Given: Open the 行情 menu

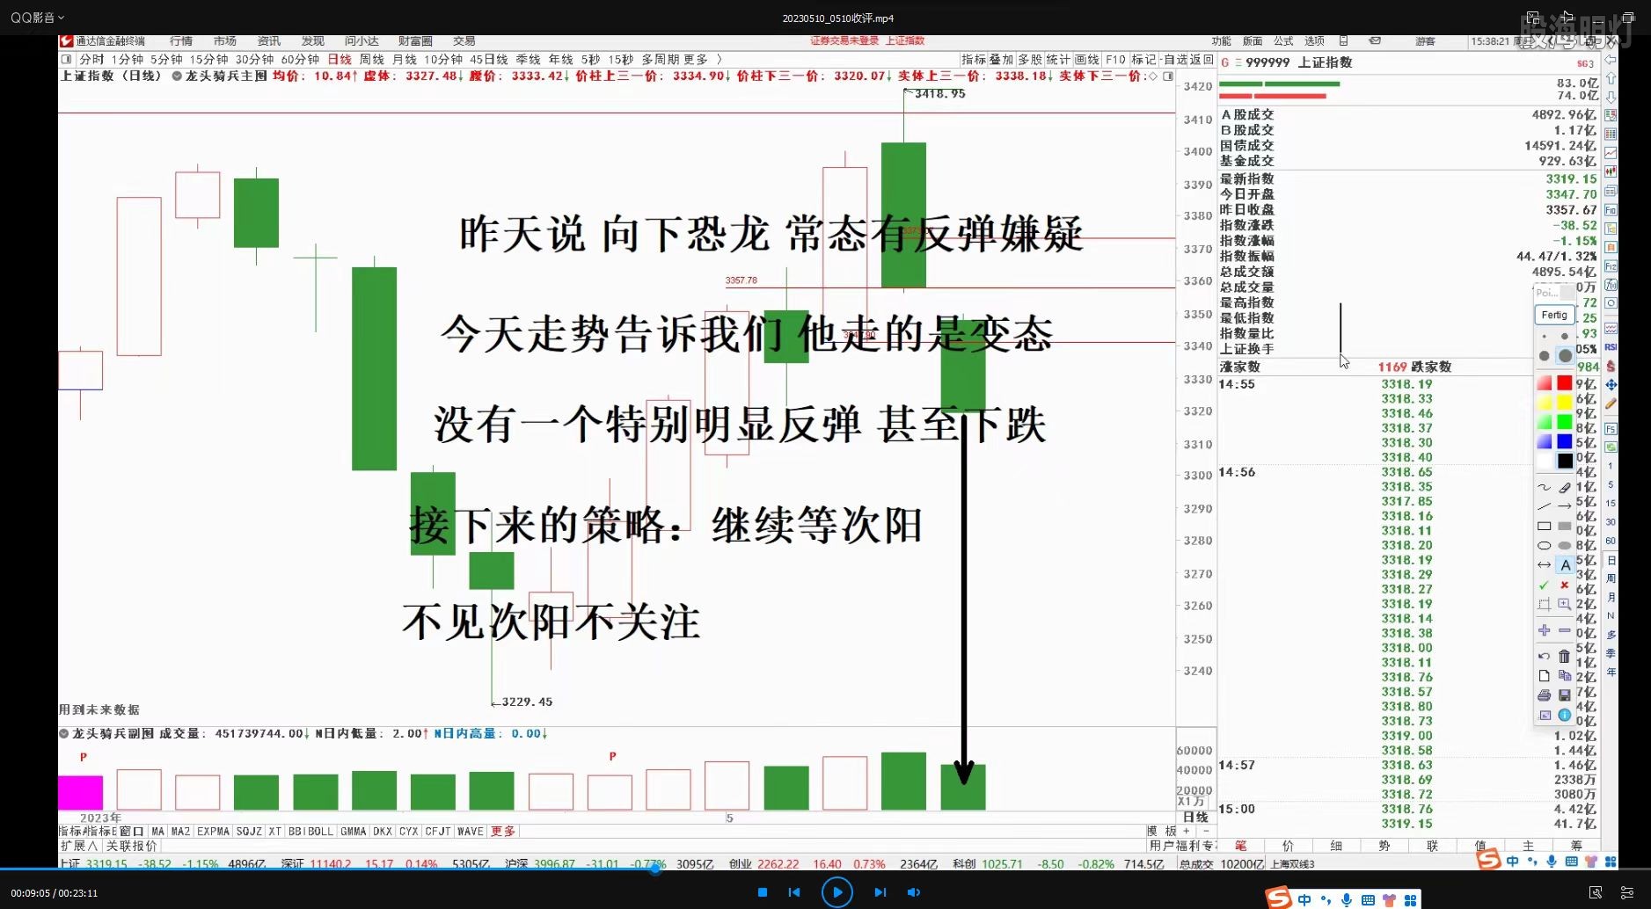Looking at the screenshot, I should click(x=181, y=41).
